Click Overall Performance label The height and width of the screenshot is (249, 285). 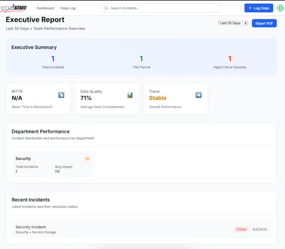click(x=165, y=107)
